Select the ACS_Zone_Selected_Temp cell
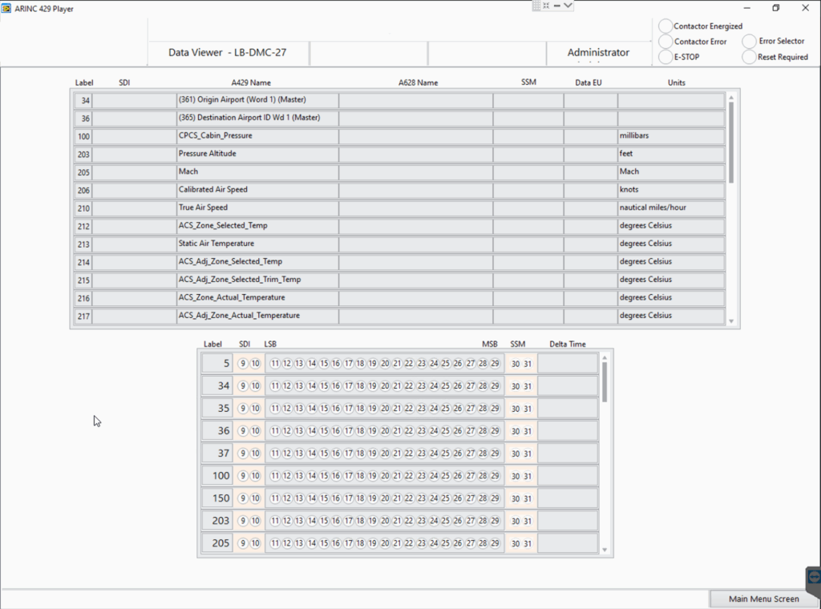 click(x=257, y=227)
